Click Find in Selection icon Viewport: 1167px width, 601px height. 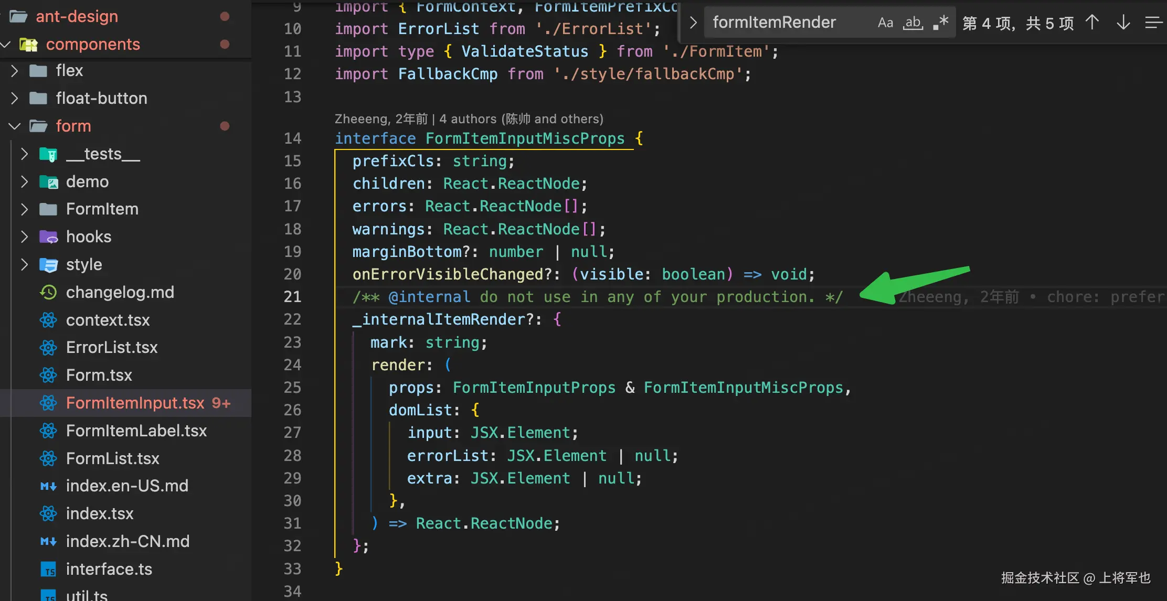pyautogui.click(x=1153, y=23)
